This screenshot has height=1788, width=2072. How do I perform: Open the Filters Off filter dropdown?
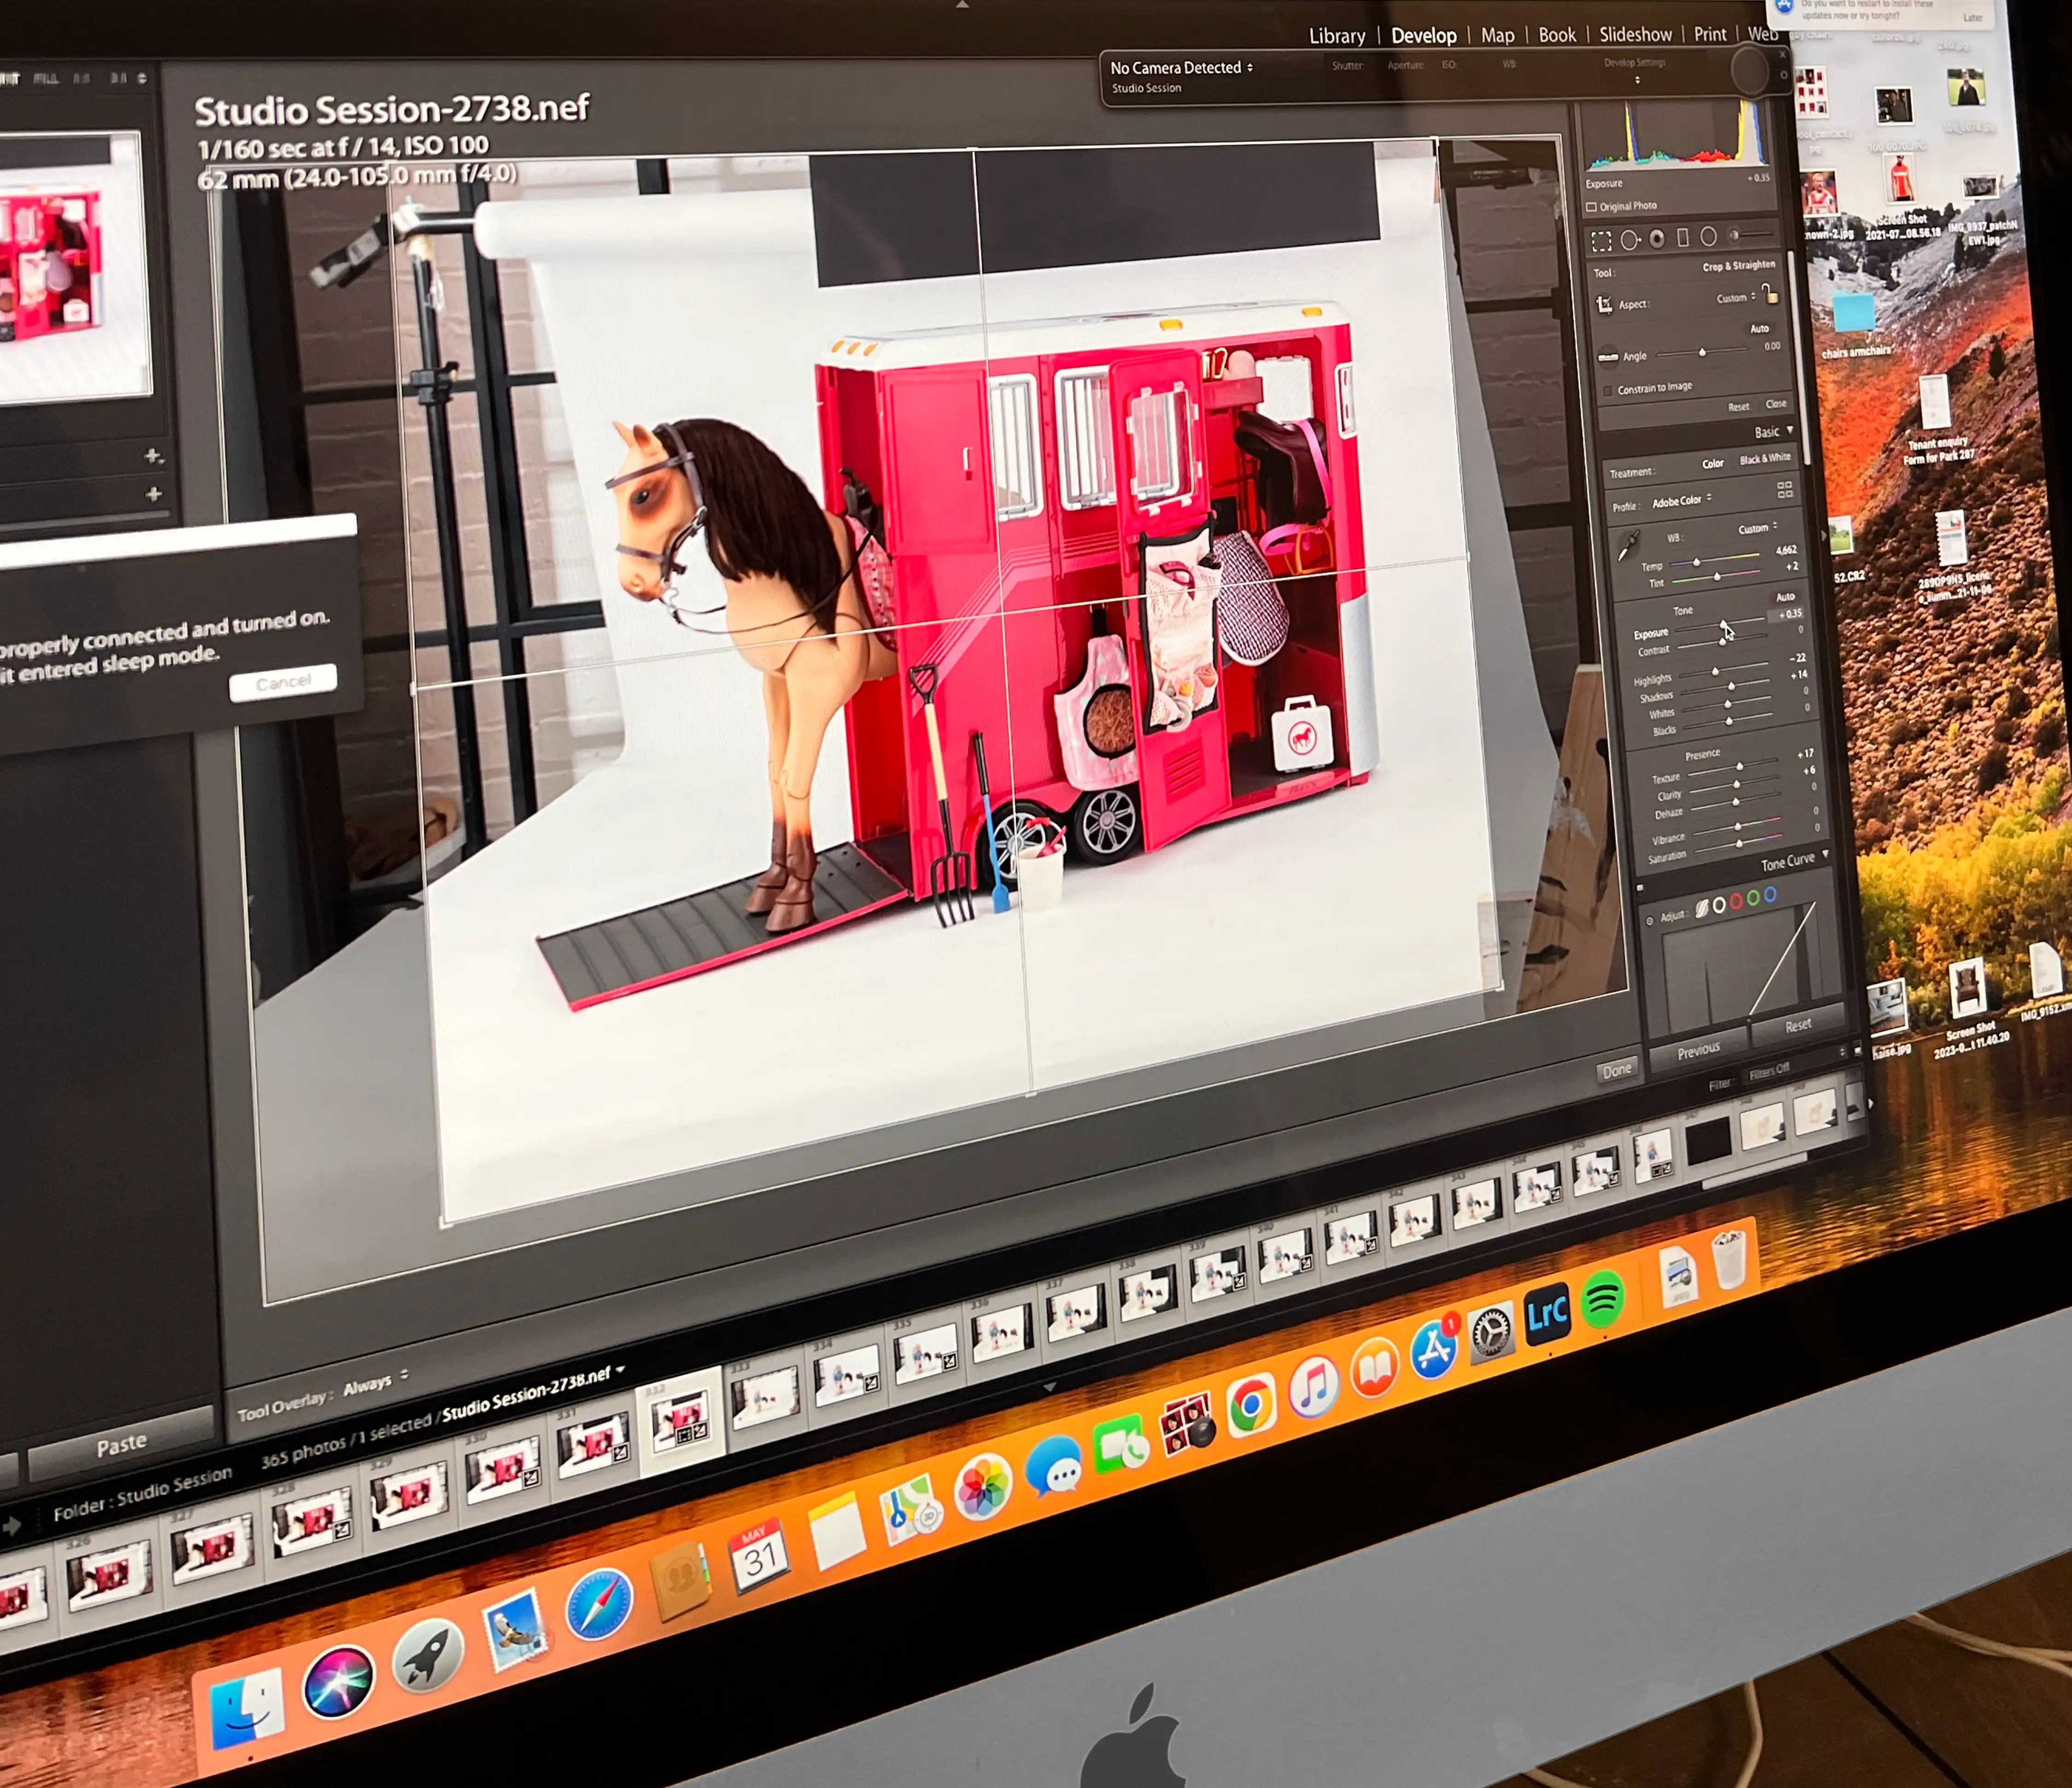tap(1769, 1071)
